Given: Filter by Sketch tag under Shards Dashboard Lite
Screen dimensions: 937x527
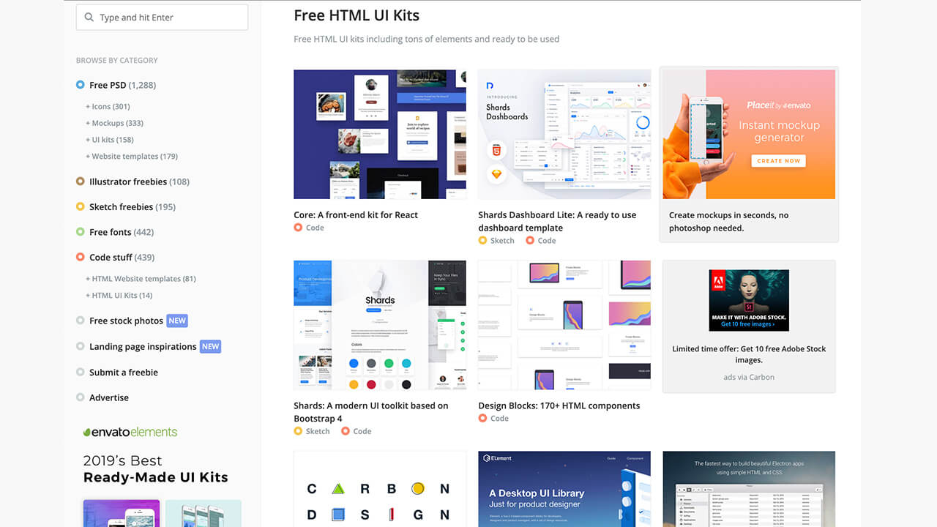Looking at the screenshot, I should tap(501, 241).
